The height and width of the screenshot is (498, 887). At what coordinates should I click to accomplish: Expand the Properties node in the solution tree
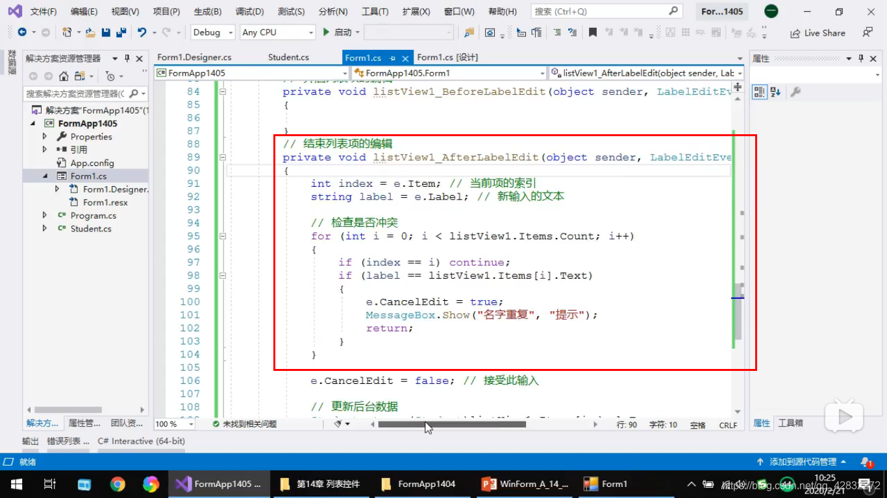45,137
